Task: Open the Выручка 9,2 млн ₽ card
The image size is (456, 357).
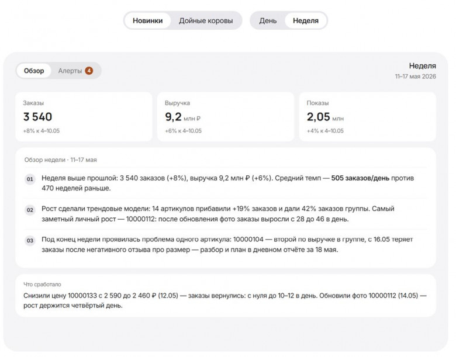Action: 226,117
